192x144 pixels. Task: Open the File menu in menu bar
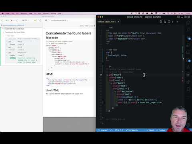pyautogui.click(x=13, y=13)
